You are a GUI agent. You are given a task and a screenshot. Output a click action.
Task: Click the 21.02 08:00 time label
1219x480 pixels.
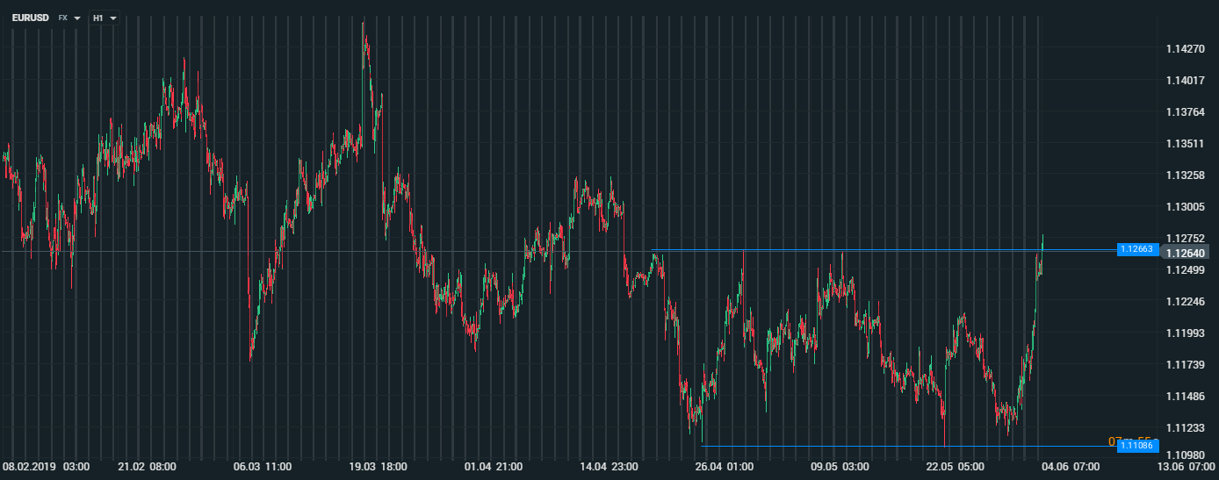[x=147, y=467]
